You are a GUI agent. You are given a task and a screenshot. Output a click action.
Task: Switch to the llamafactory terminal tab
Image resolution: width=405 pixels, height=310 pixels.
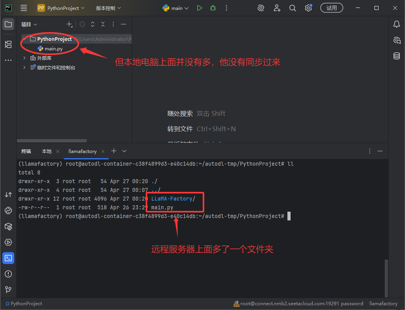click(82, 151)
